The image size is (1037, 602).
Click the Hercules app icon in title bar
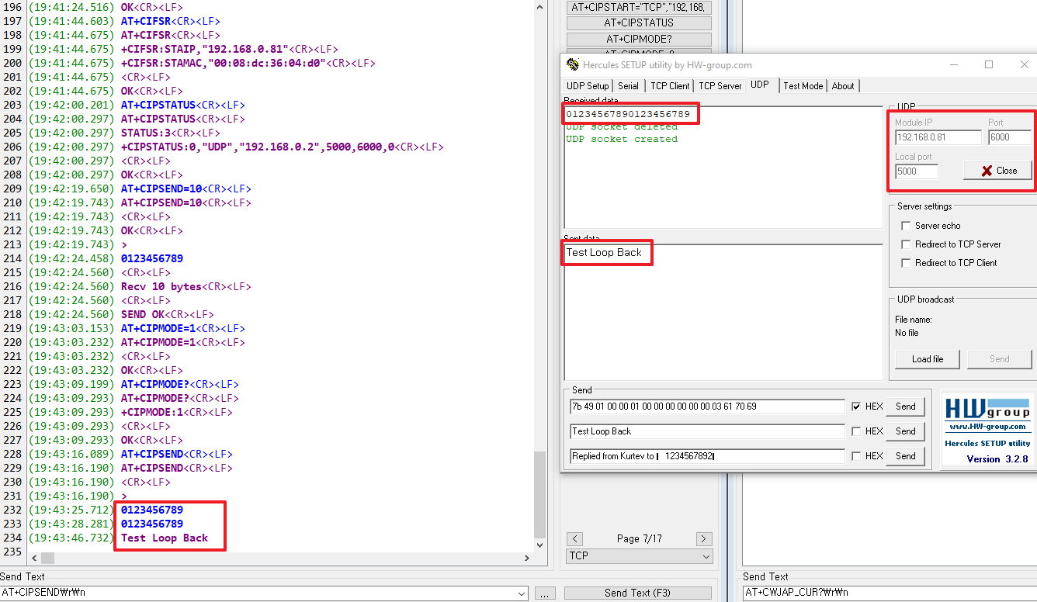pos(573,64)
